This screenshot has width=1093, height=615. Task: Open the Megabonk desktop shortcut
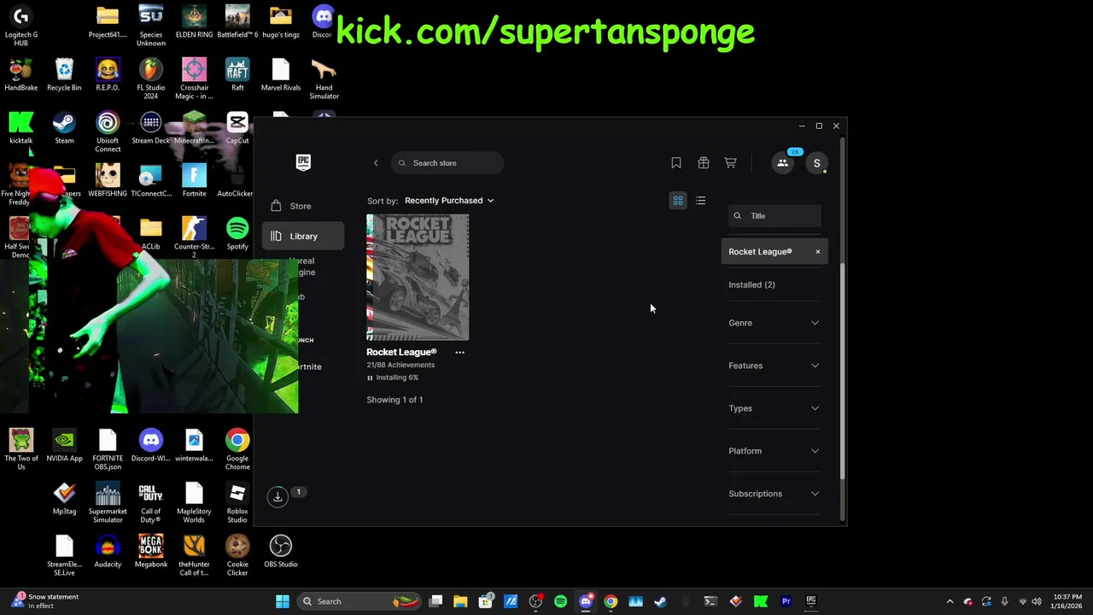[151, 552]
